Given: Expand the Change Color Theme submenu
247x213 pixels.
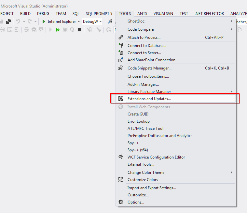Looking at the screenshot, I should (x=232, y=173).
